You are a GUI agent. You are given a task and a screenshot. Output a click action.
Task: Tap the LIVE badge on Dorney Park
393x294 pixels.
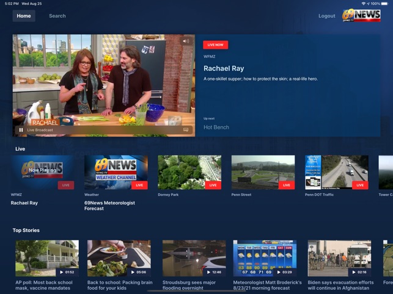213,185
